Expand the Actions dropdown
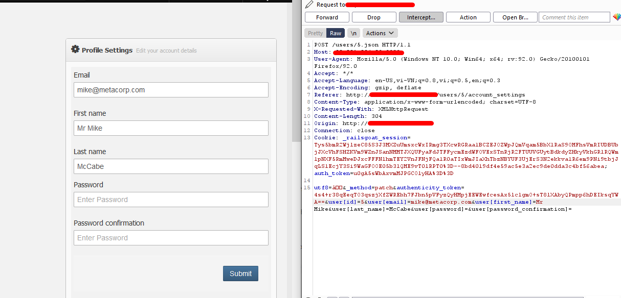This screenshot has height=298, width=621. tap(380, 33)
